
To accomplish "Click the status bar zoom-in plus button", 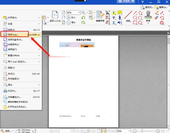I will pyautogui.click(x=158, y=131).
